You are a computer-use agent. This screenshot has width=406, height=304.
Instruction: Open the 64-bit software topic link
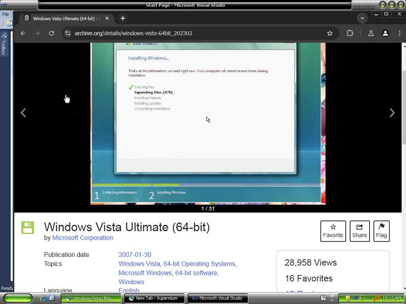tap(196, 273)
